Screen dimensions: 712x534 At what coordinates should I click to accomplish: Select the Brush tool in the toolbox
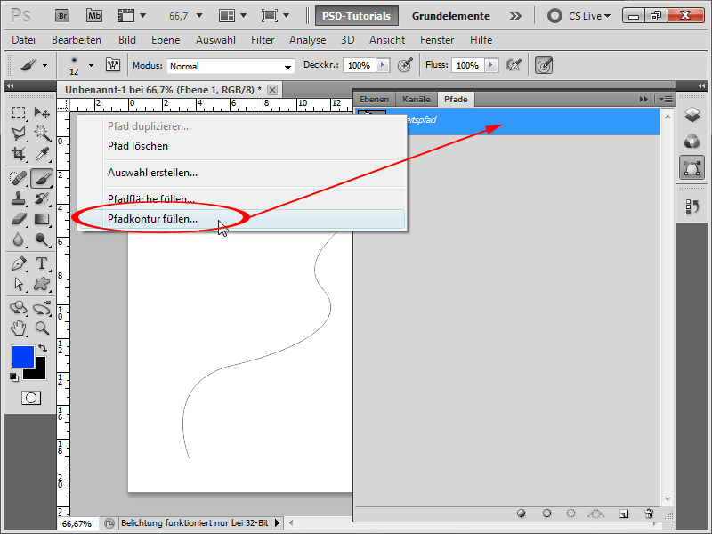42,178
